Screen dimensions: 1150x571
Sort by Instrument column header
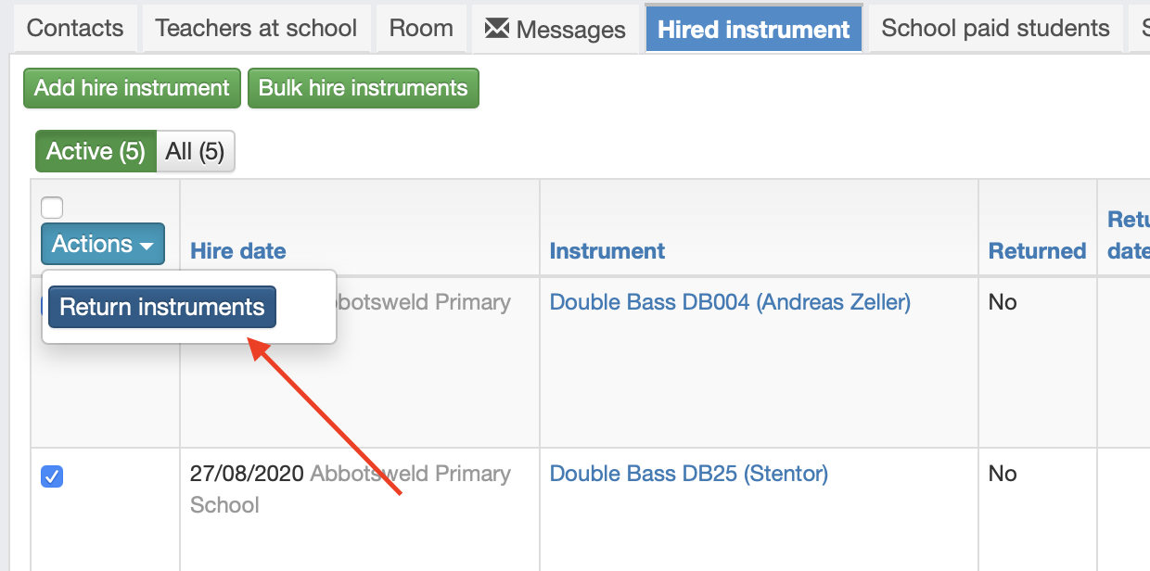point(607,251)
